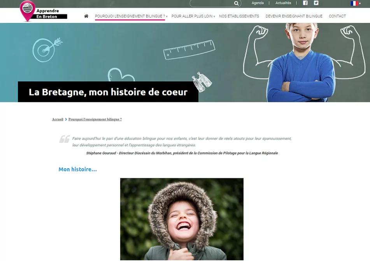Expand the language selector arrow

[x=360, y=3]
